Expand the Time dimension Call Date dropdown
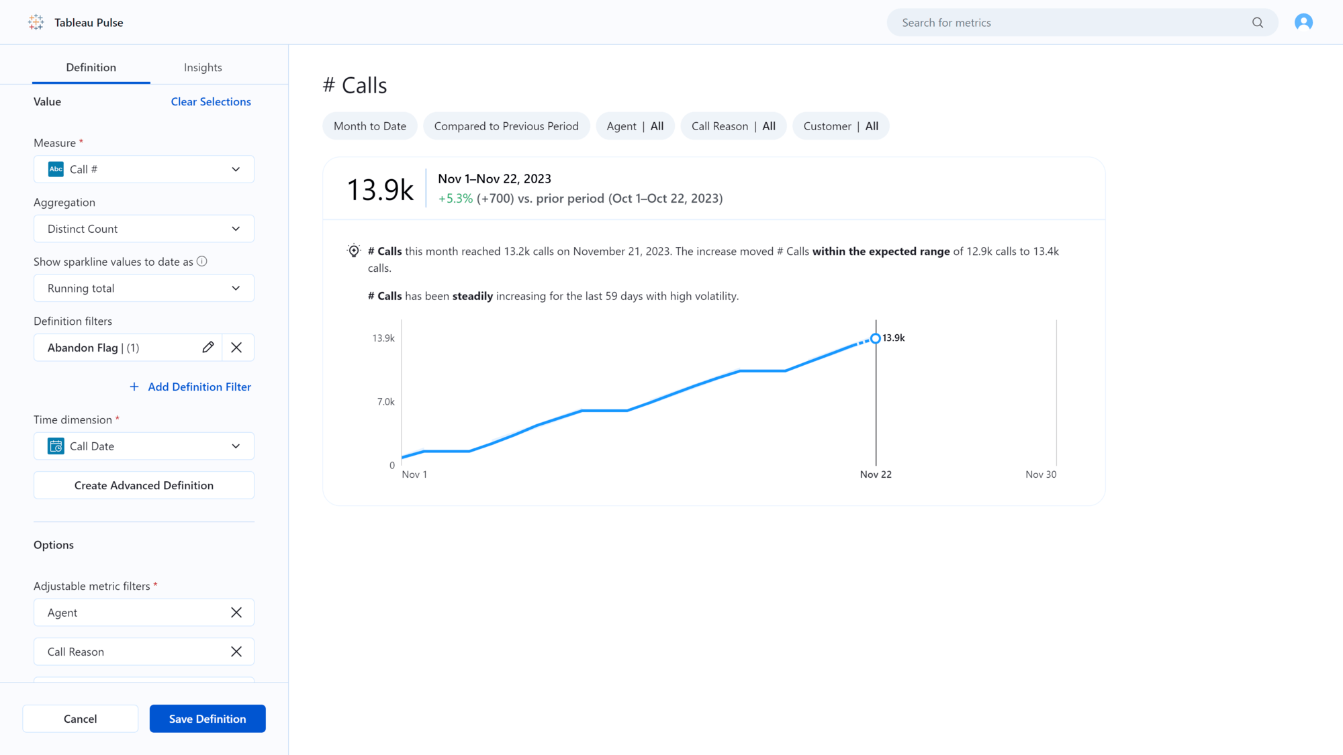Image resolution: width=1343 pixels, height=755 pixels. click(x=235, y=446)
